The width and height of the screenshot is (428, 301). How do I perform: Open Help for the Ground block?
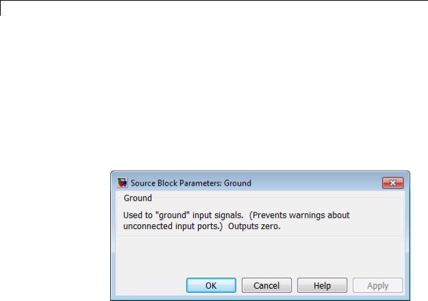click(x=322, y=285)
